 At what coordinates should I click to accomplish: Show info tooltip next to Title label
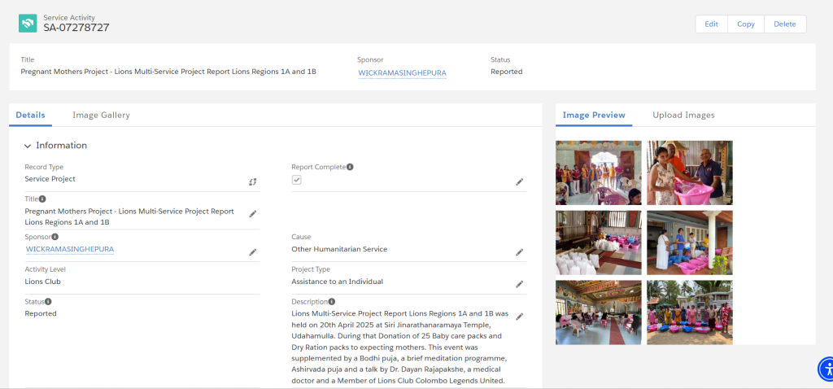42,199
